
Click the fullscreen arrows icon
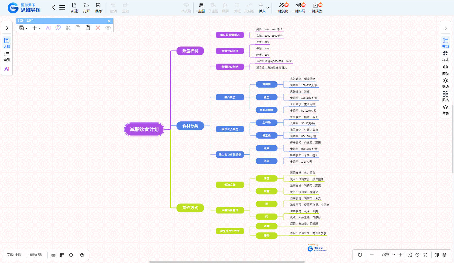[x=425, y=255]
